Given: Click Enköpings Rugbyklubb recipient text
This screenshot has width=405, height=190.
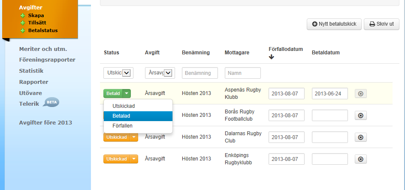Looking at the screenshot, I should coord(238,159).
